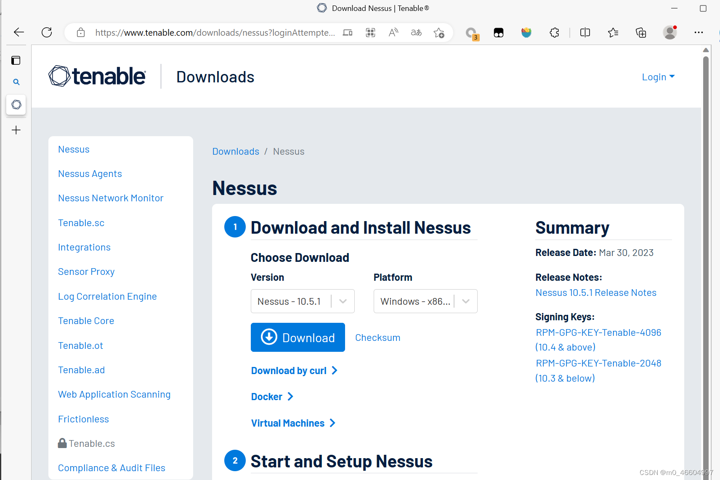Expand the Docker section
The height and width of the screenshot is (480, 720).
tap(272, 397)
